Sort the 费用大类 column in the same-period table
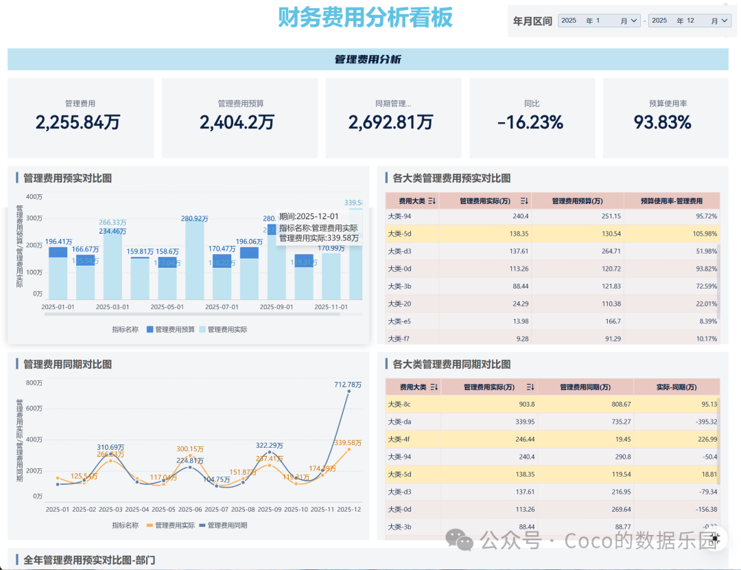 (x=434, y=387)
